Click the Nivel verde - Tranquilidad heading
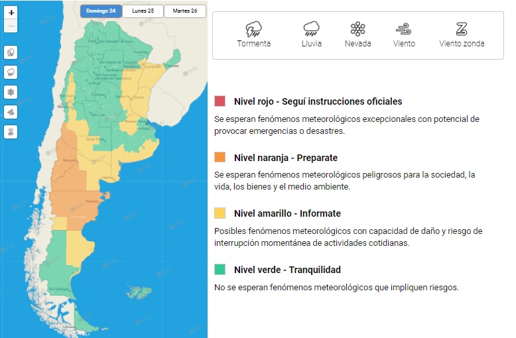The height and width of the screenshot is (338, 516). click(287, 270)
